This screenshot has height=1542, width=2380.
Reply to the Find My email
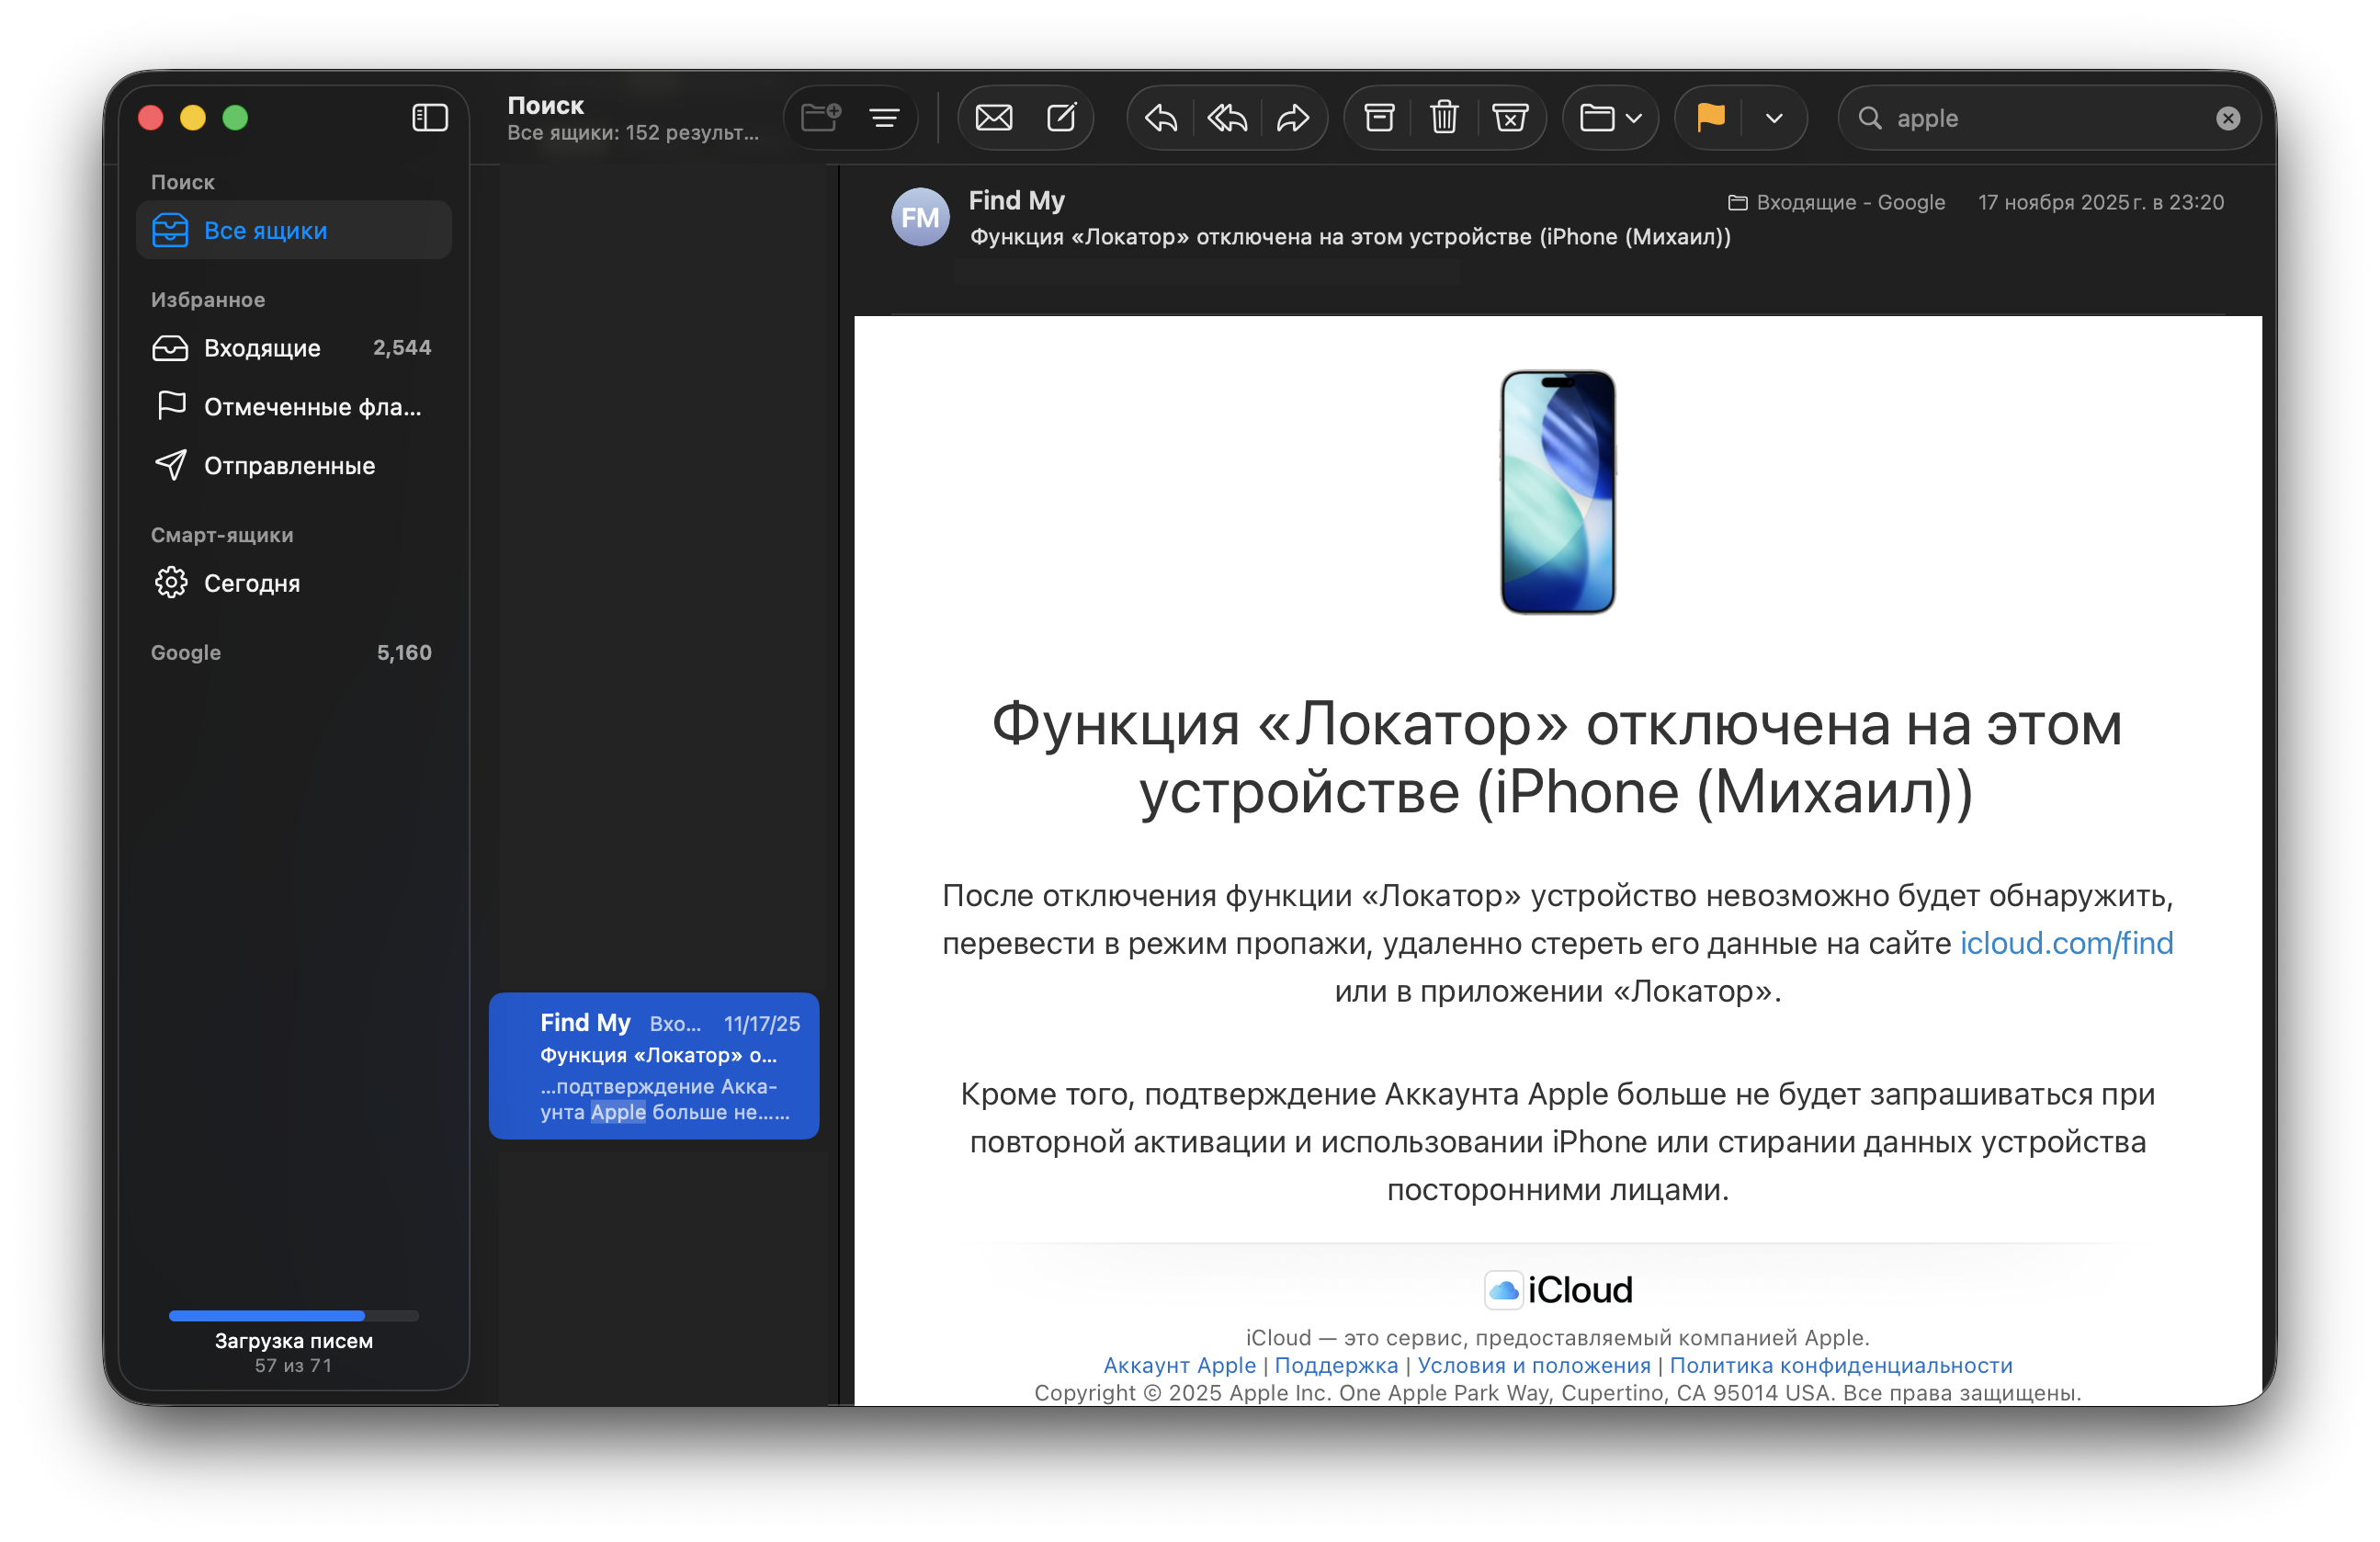click(1160, 118)
